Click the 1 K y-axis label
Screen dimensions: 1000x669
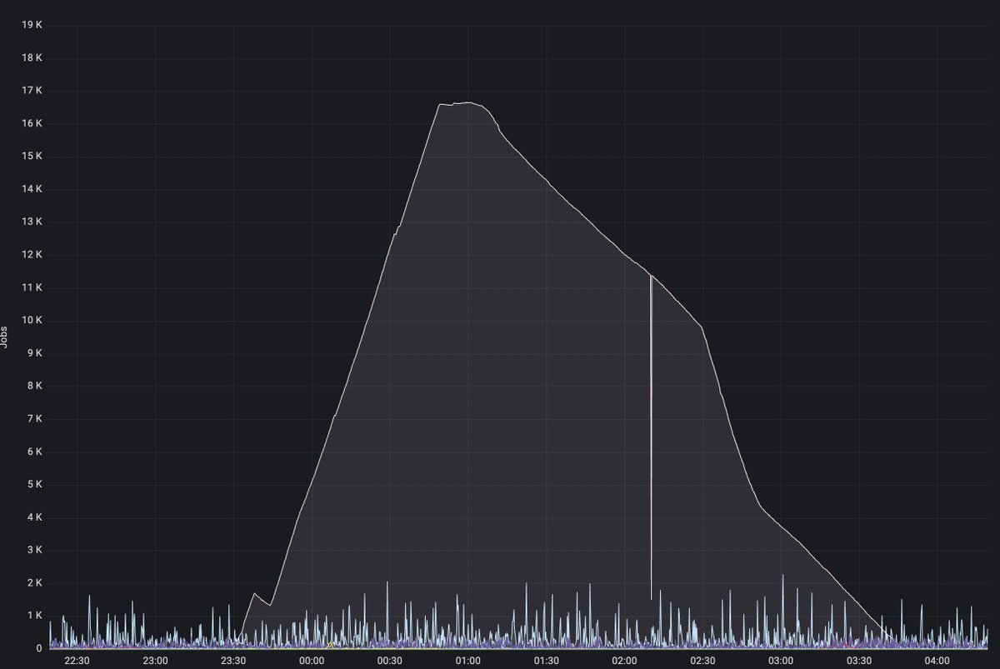[x=34, y=616]
